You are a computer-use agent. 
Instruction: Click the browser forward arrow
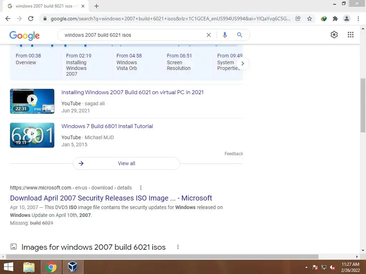(19, 19)
